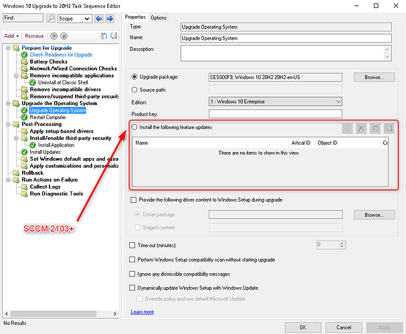Click into the Find input field
The image size is (406, 334).
(x=23, y=18)
